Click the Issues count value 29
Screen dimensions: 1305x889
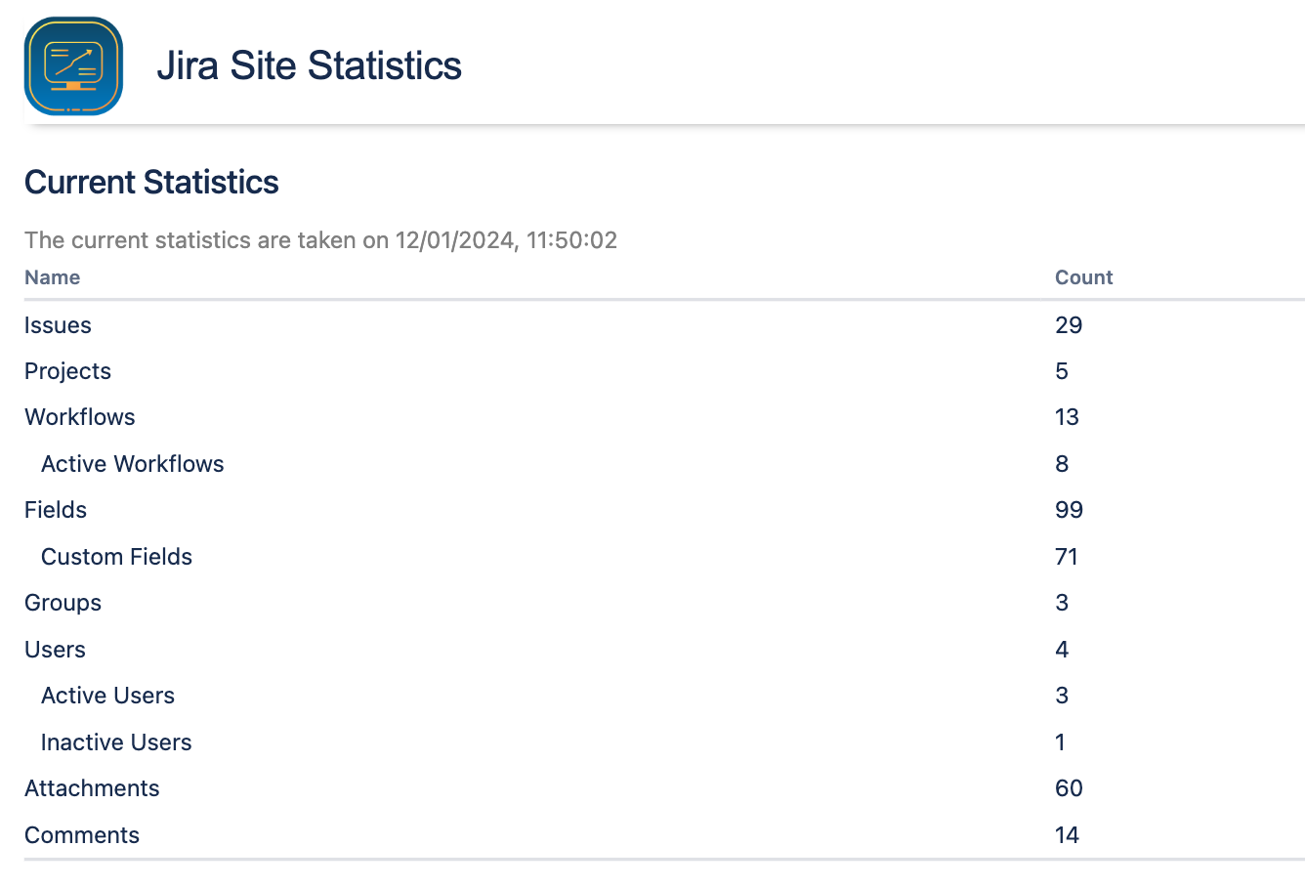click(x=1069, y=325)
